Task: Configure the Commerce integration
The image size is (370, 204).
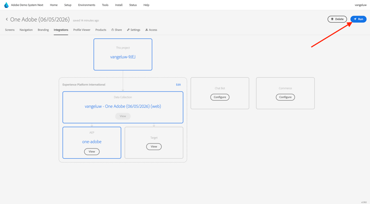Action: coord(285,97)
